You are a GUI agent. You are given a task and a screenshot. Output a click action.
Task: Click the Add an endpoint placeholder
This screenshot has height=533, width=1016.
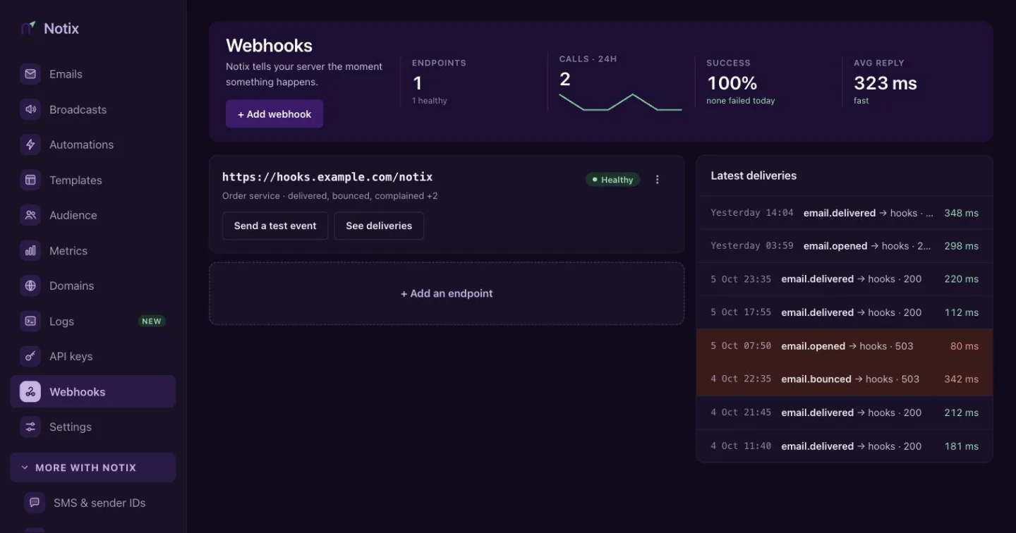point(447,293)
